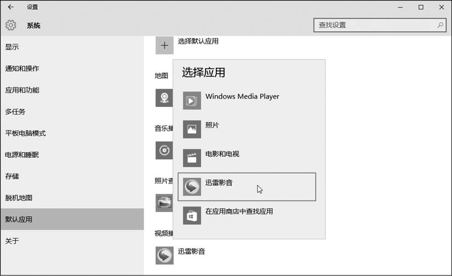452x276 pixels.
Task: Choose 电影和电视 from app list
Action: (247, 158)
